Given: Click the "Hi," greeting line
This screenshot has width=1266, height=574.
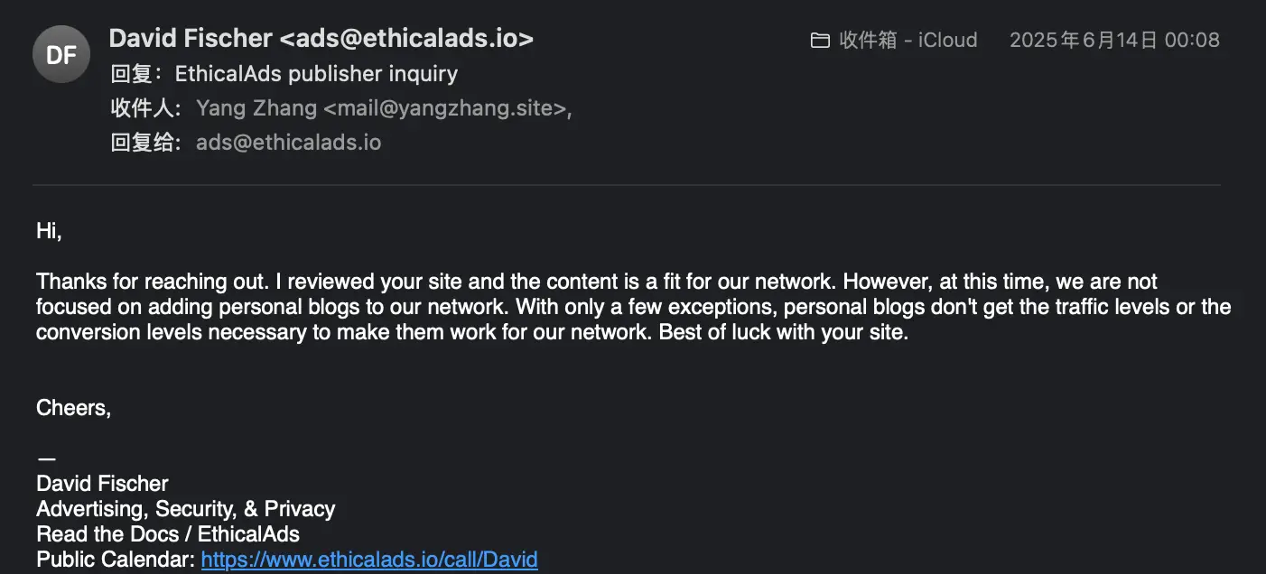Looking at the screenshot, I should tap(49, 230).
